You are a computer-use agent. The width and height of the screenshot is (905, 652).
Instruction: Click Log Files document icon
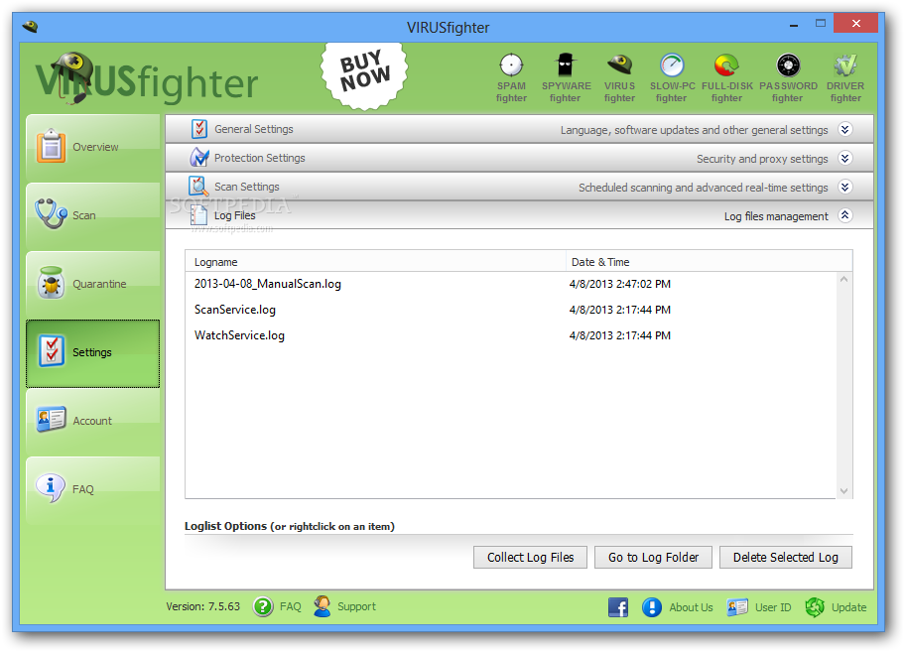pos(198,214)
